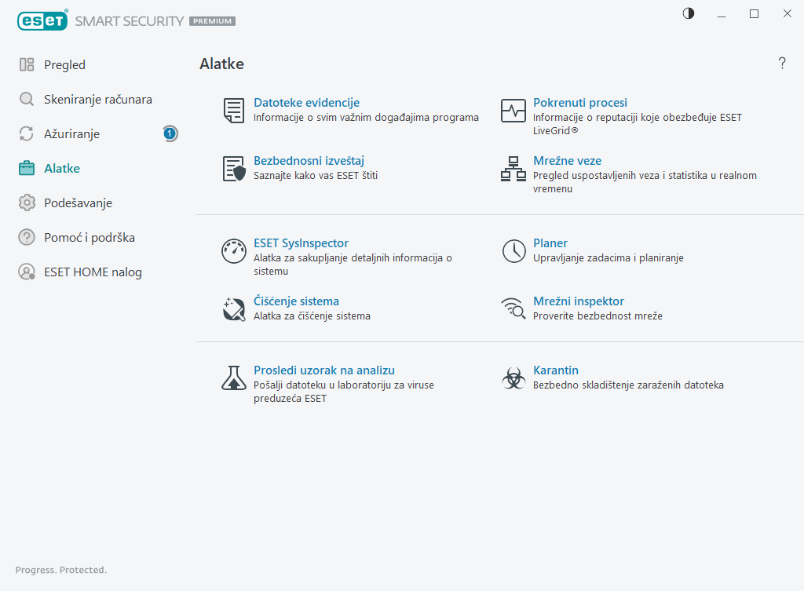Click the Bezbednosni izveštaj shield icon
This screenshot has width=804, height=591.
(x=234, y=169)
